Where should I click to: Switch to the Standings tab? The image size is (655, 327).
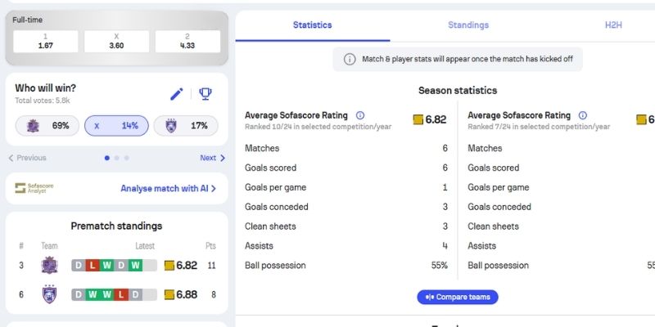[468, 25]
